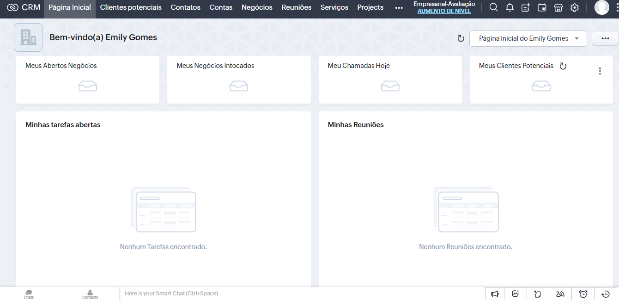Click the Bem-vindo(a) Emily Gomes greeting
The image size is (619, 300).
point(103,37)
